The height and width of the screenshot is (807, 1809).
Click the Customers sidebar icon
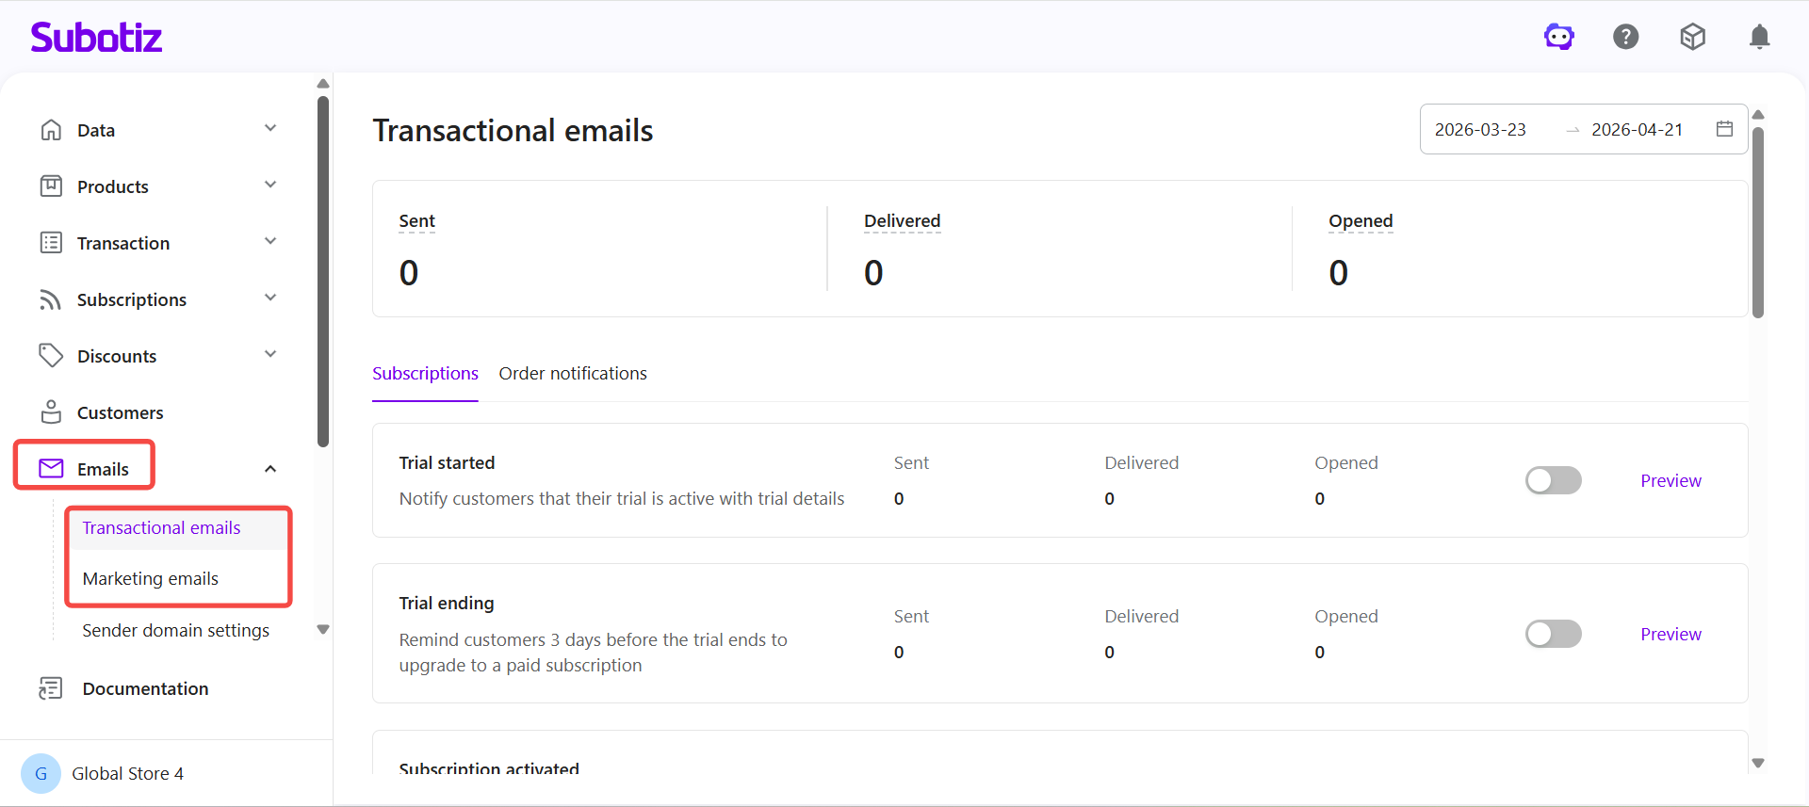click(x=51, y=412)
